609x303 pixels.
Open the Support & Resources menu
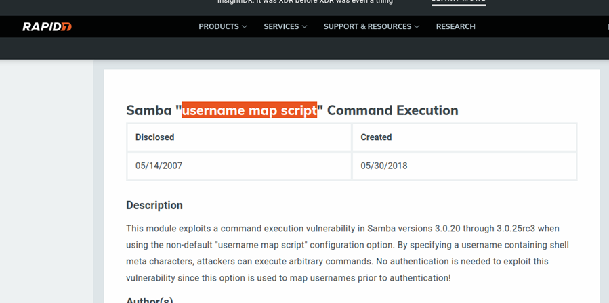(367, 27)
